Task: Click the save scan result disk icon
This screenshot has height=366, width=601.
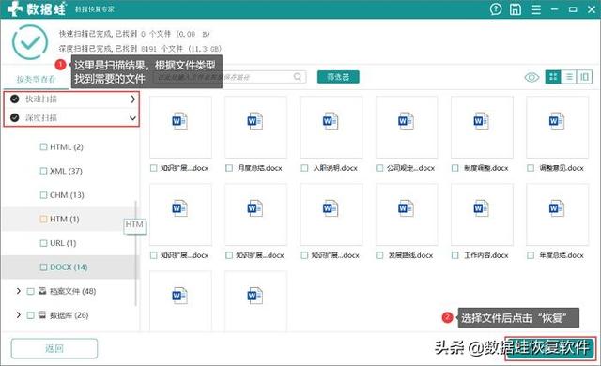Action: (516, 9)
